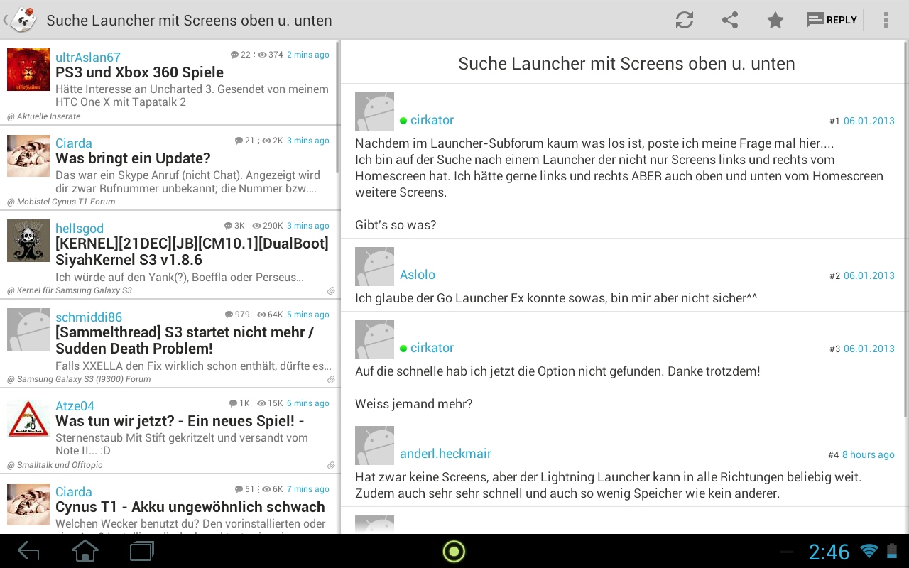Screen dimensions: 909x568
Task: Tap attachment paperclip on SiyahKernel thread
Action: coord(331,291)
